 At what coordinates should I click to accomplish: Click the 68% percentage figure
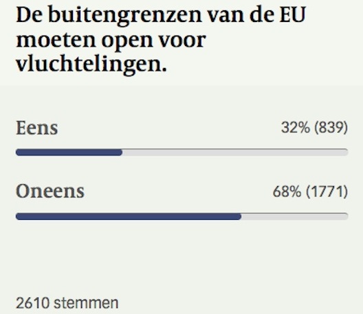click(287, 192)
